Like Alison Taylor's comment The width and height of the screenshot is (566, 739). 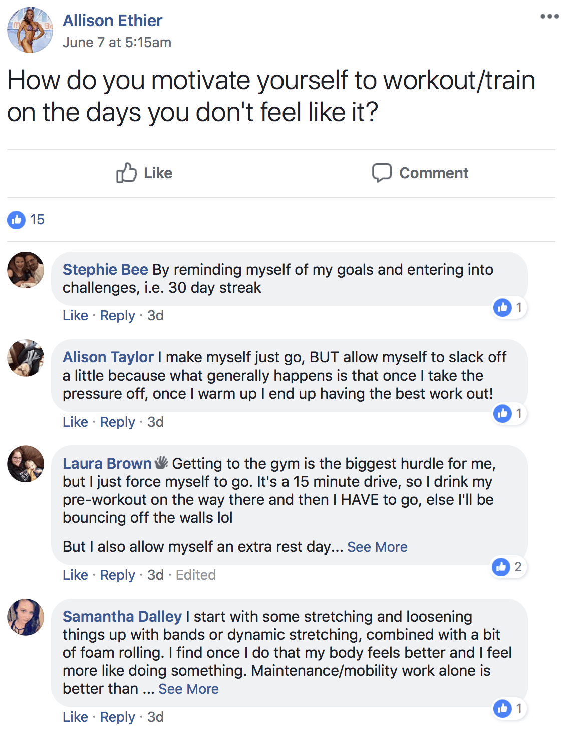75,422
